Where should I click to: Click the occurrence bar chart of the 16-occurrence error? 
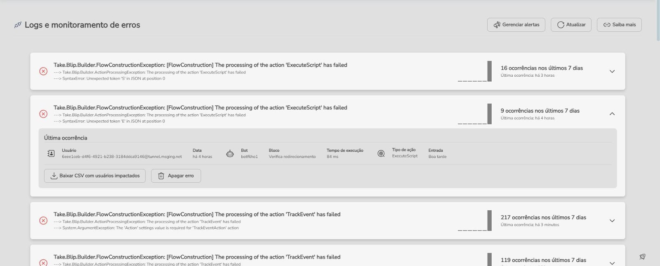point(475,71)
